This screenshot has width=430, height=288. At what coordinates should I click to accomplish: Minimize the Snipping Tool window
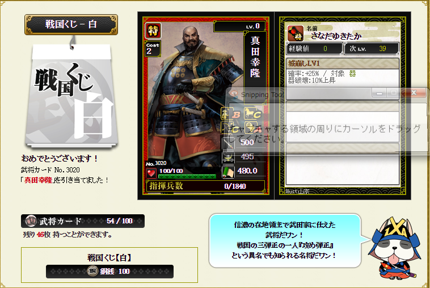click(x=380, y=94)
